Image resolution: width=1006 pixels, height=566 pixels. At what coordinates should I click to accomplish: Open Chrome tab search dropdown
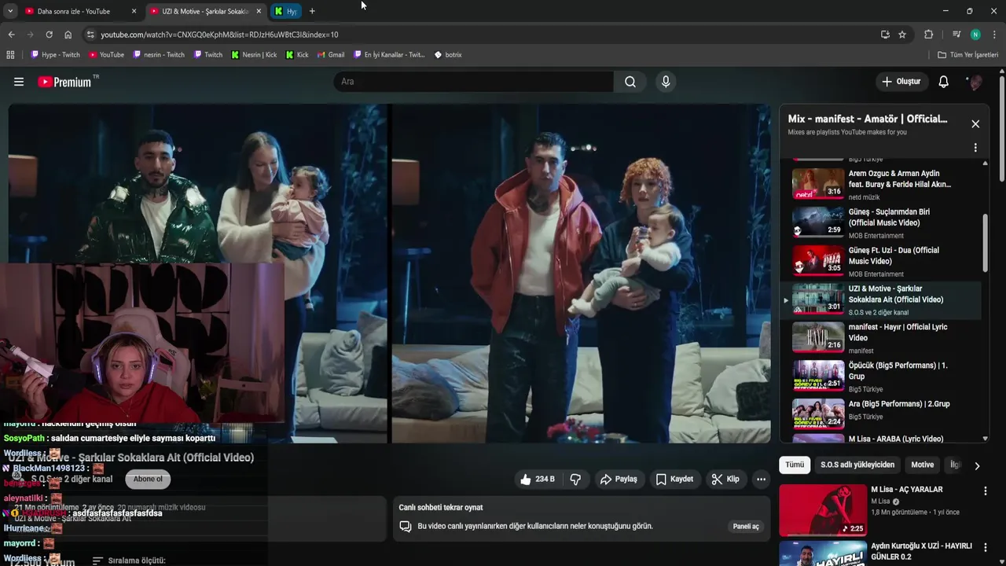[10, 11]
